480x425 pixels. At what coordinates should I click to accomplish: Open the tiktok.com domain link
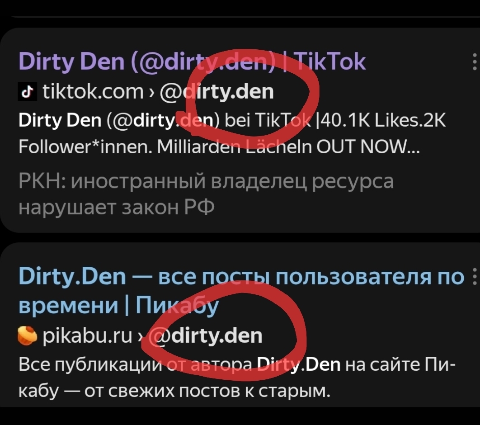[x=93, y=91]
